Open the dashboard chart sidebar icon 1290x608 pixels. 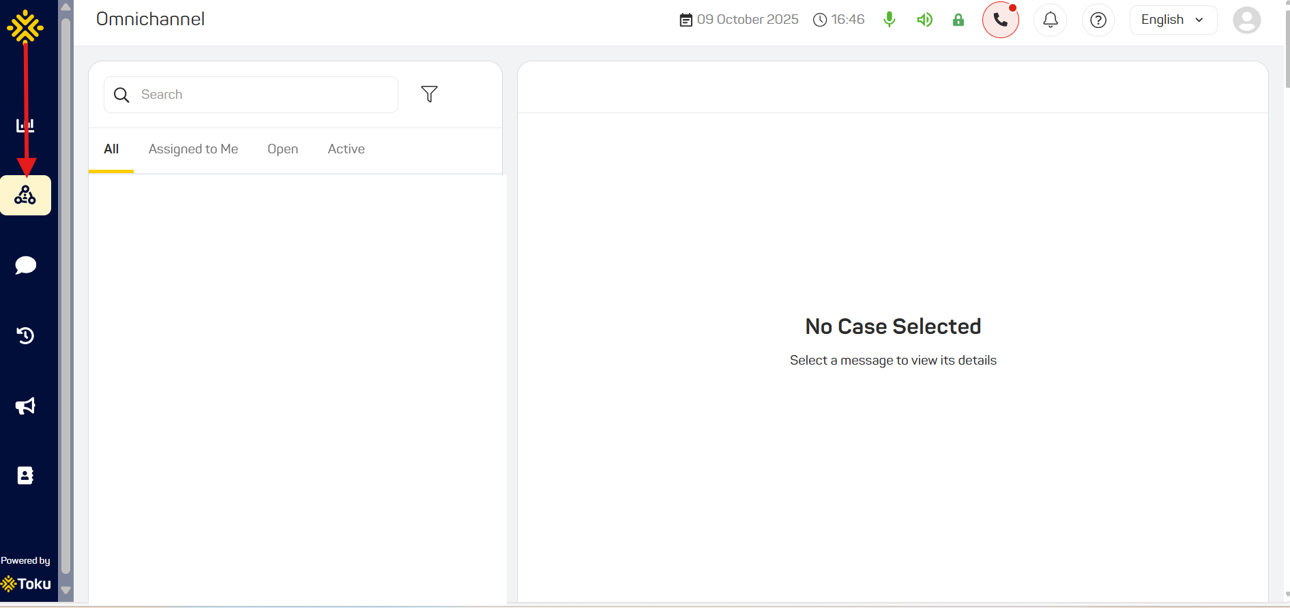pos(25,125)
